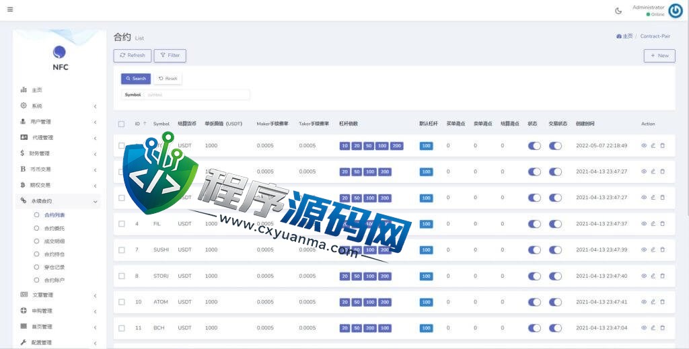Go to 主页 via breadcrumb link
The height and width of the screenshot is (349, 689).
(x=624, y=36)
